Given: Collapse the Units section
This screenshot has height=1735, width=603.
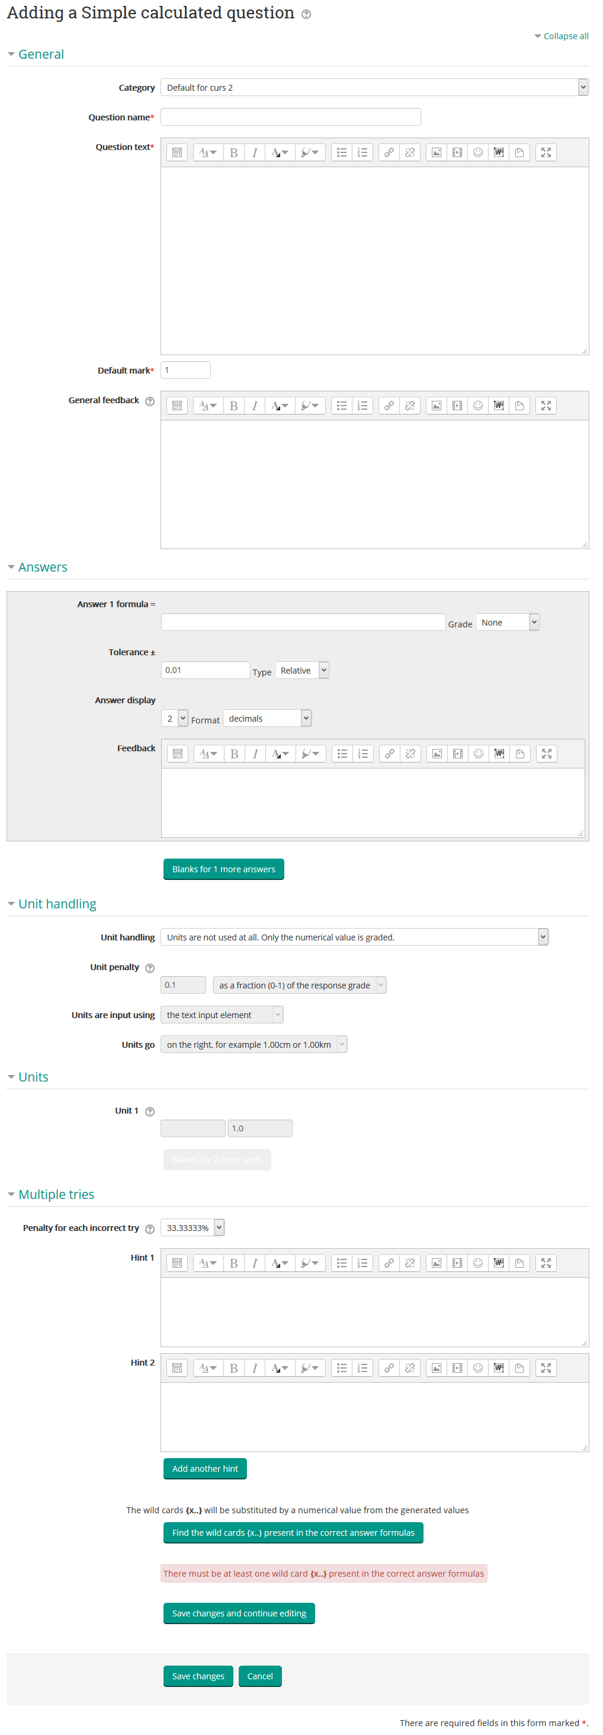Looking at the screenshot, I should click(x=33, y=1077).
